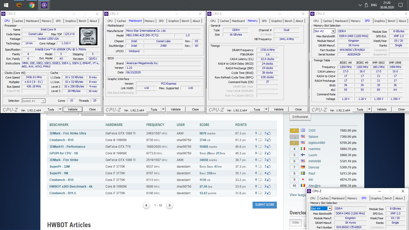This screenshot has width=409, height=230.
Task: Open the bug-shaped taskbar app icon
Action: click(19, 5)
